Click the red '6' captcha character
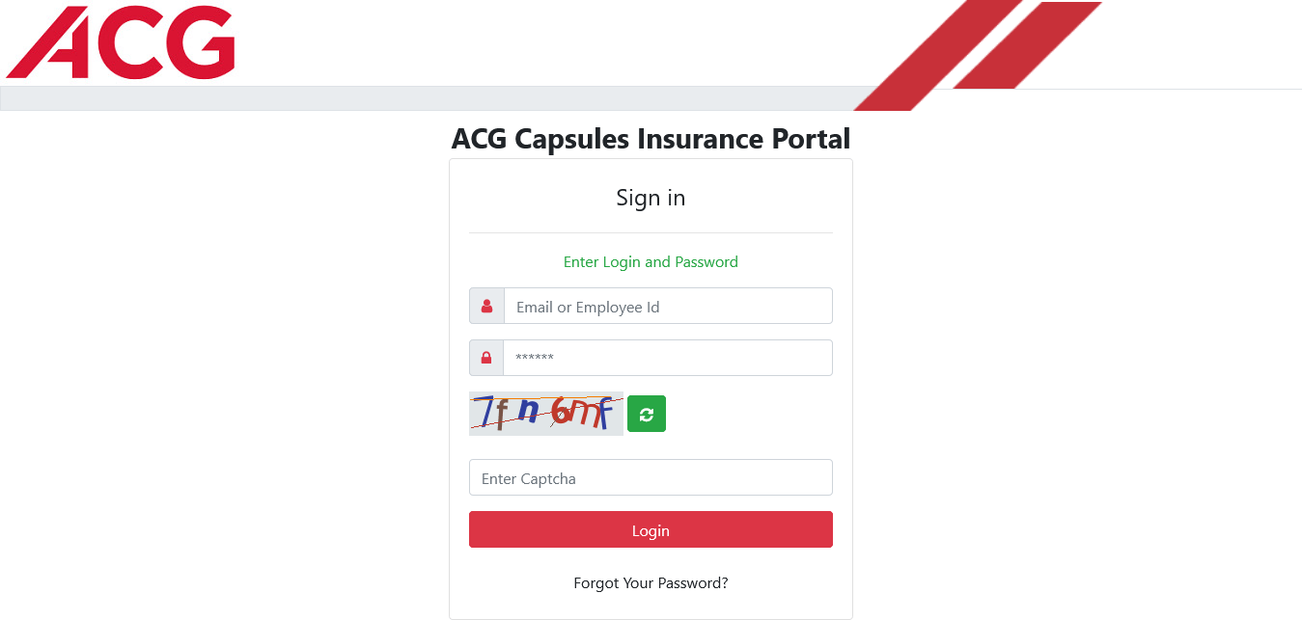 click(563, 412)
